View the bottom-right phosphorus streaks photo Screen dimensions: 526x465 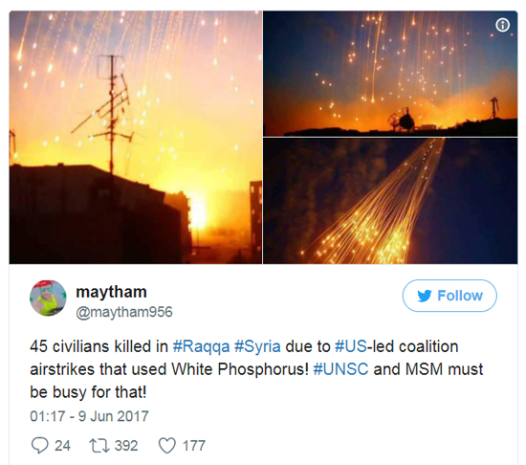click(390, 201)
